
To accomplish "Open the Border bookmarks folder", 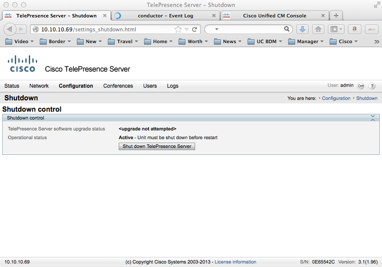I will pos(55,41).
